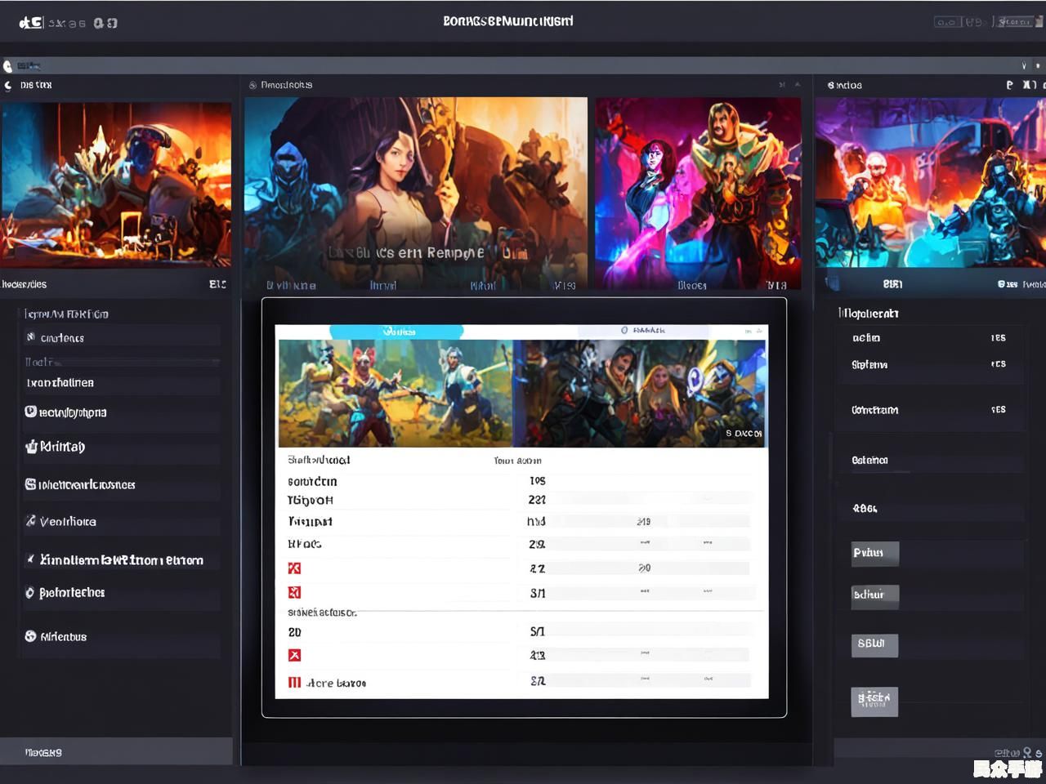Open the fiery armored-warrior artwork on the far left
The width and height of the screenshot is (1046, 784).
(116, 184)
